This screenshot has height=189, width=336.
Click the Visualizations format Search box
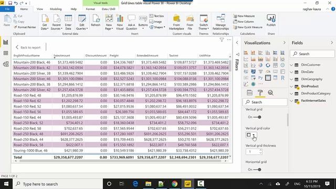[265, 102]
